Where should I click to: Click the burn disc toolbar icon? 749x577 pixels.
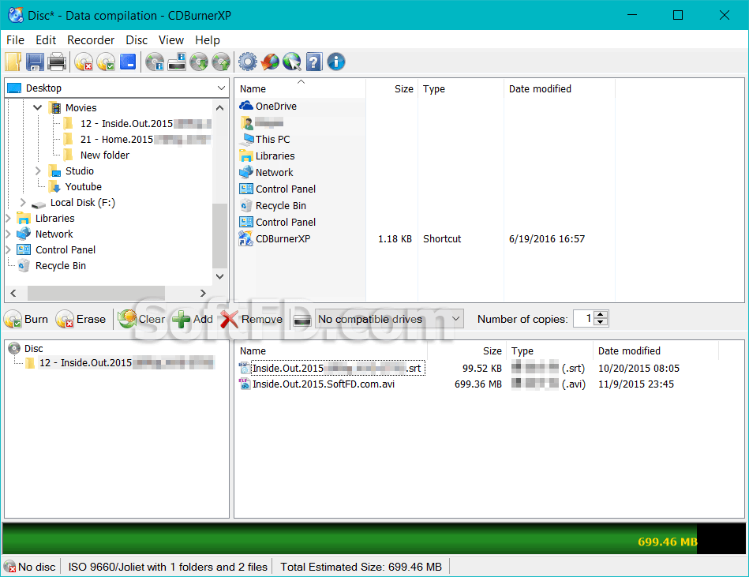[x=106, y=62]
